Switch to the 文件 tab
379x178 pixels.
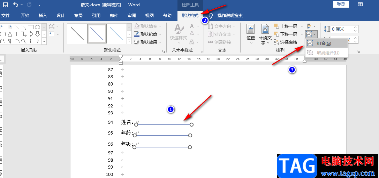pyautogui.click(x=5, y=16)
